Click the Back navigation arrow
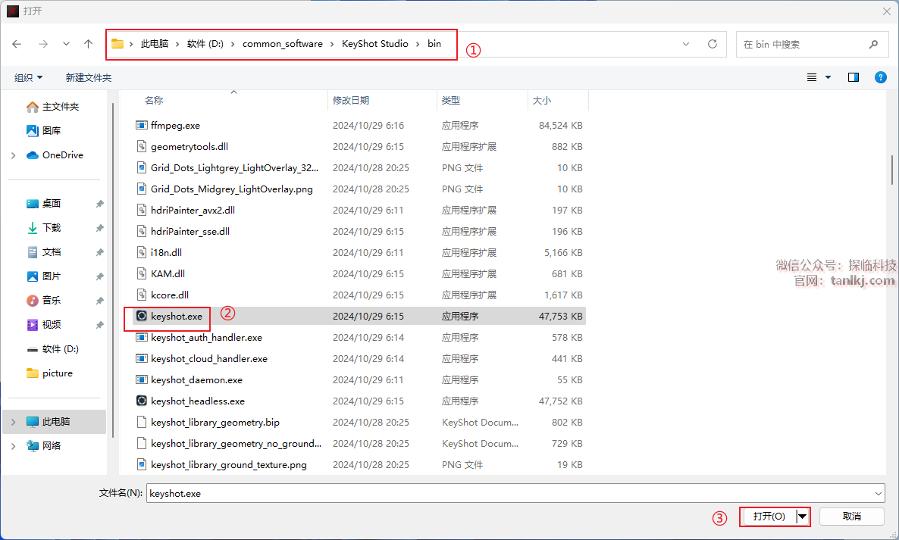The image size is (899, 540). coord(17,44)
